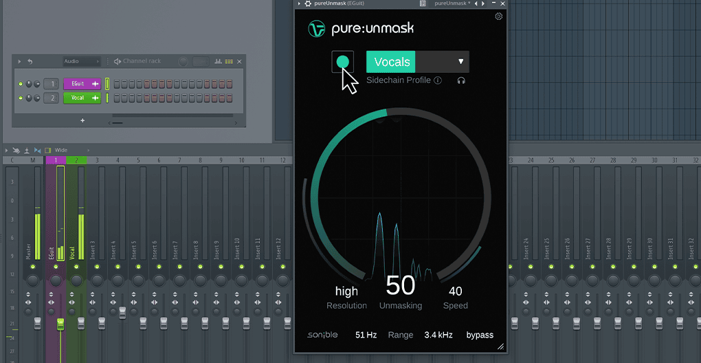Toggle the EGuit channel select indicator
Image resolution: width=701 pixels, height=363 pixels.
[107, 84]
